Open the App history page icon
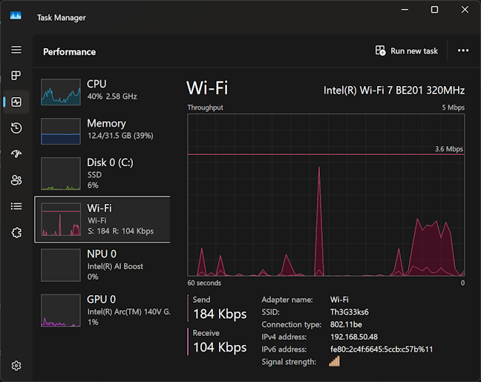Image resolution: width=481 pixels, height=382 pixels. (x=16, y=128)
